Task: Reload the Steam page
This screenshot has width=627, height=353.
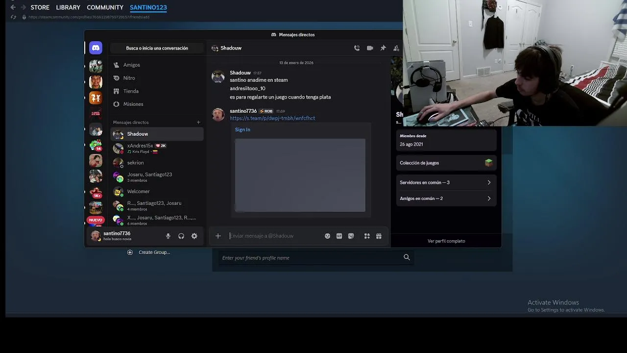Action: 14,17
